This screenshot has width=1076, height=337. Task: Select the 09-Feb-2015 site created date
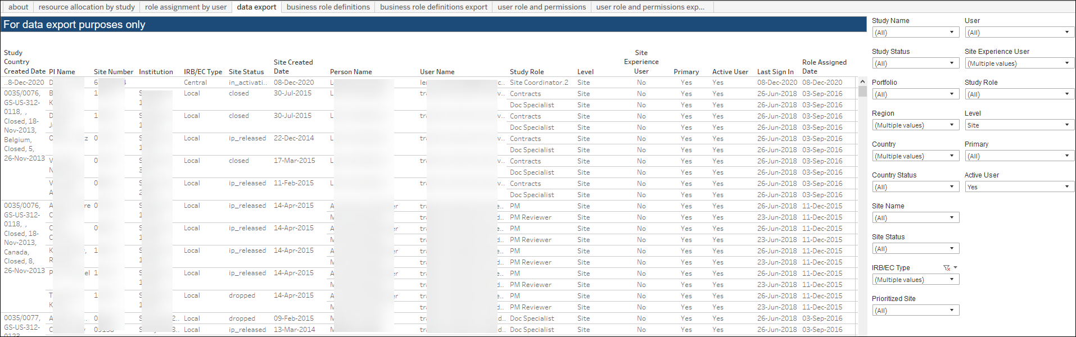tap(293, 318)
